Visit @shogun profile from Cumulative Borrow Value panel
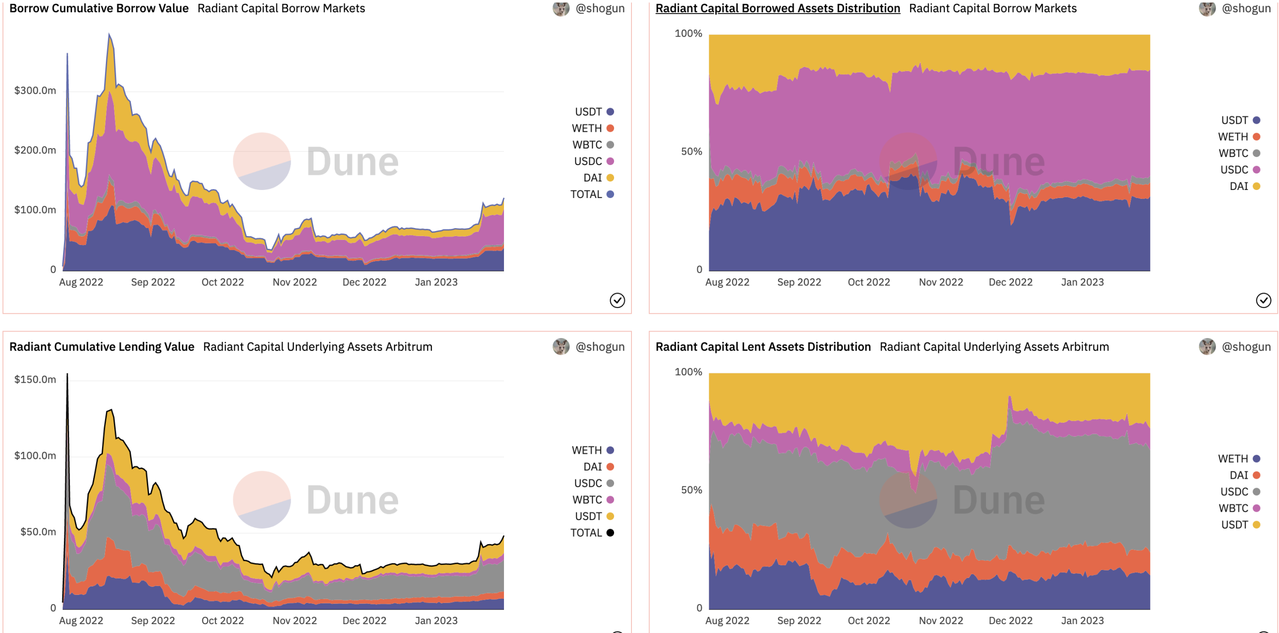 [x=600, y=8]
